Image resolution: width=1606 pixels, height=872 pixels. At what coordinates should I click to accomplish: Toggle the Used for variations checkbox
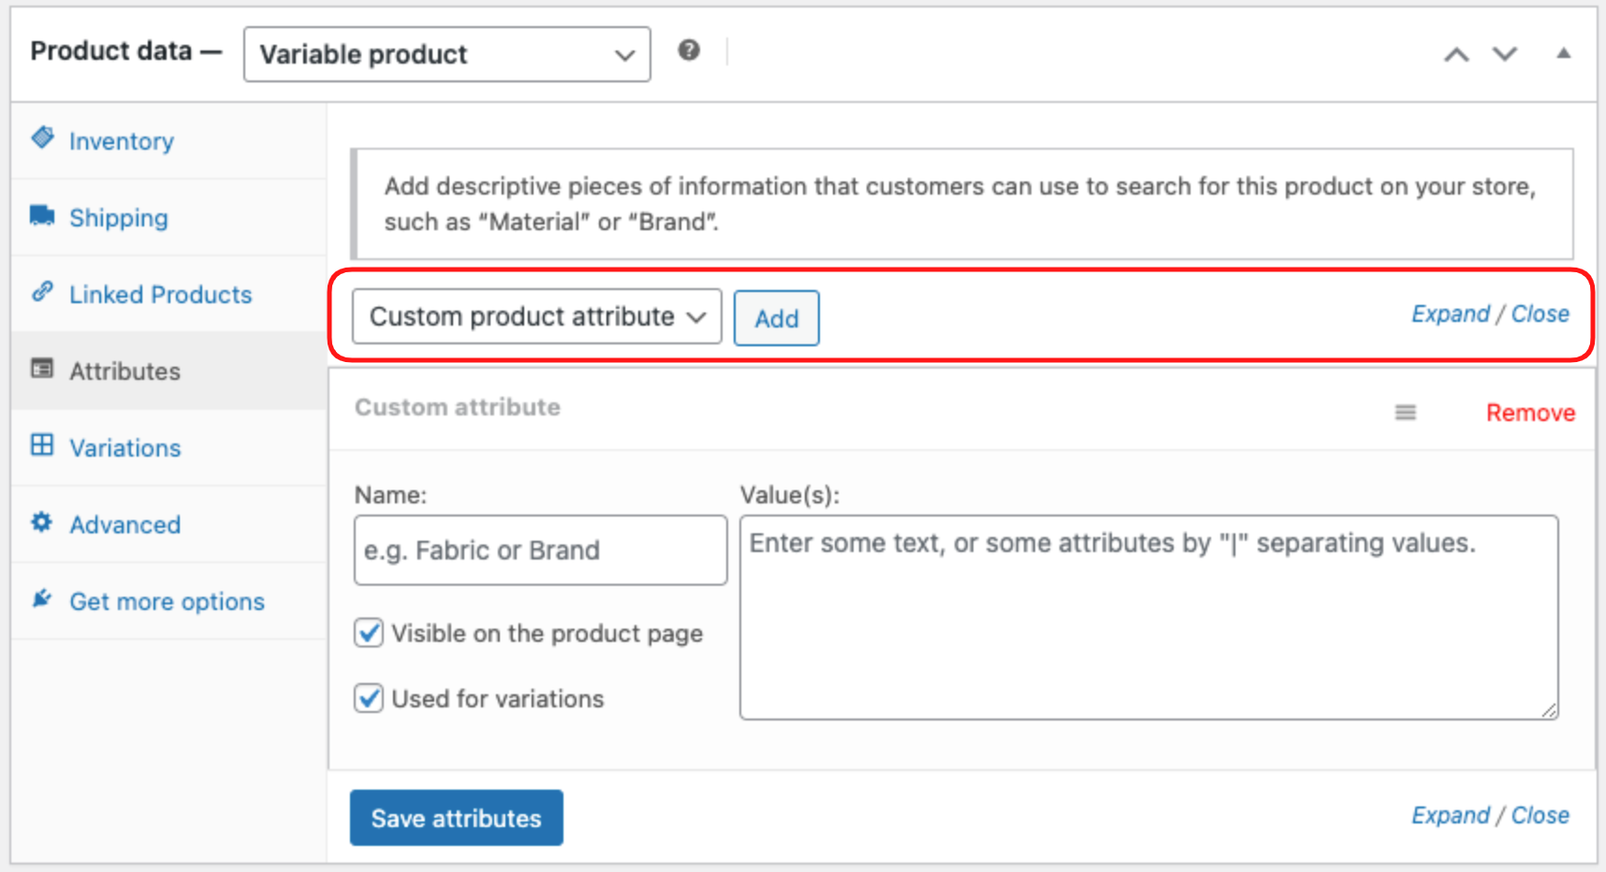click(368, 698)
